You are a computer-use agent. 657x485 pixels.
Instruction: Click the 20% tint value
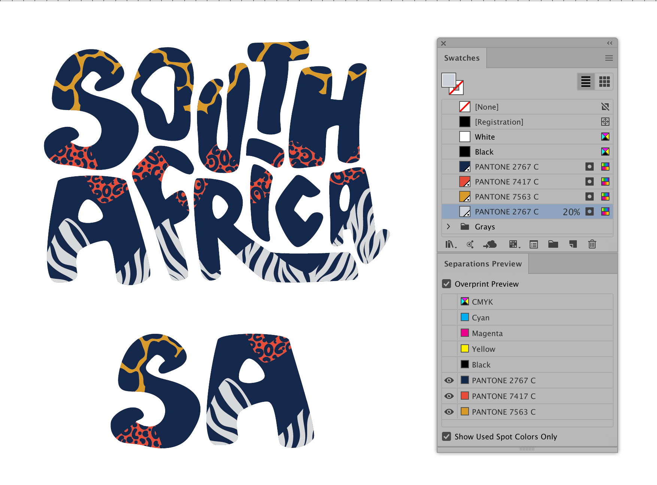pos(571,212)
